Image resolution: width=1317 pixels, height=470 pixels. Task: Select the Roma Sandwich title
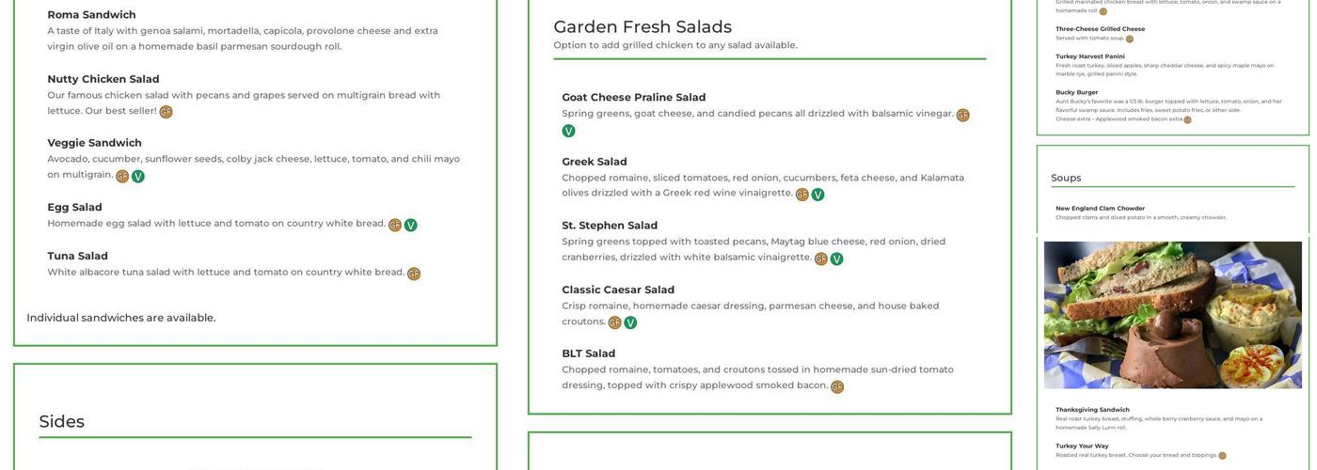point(91,15)
